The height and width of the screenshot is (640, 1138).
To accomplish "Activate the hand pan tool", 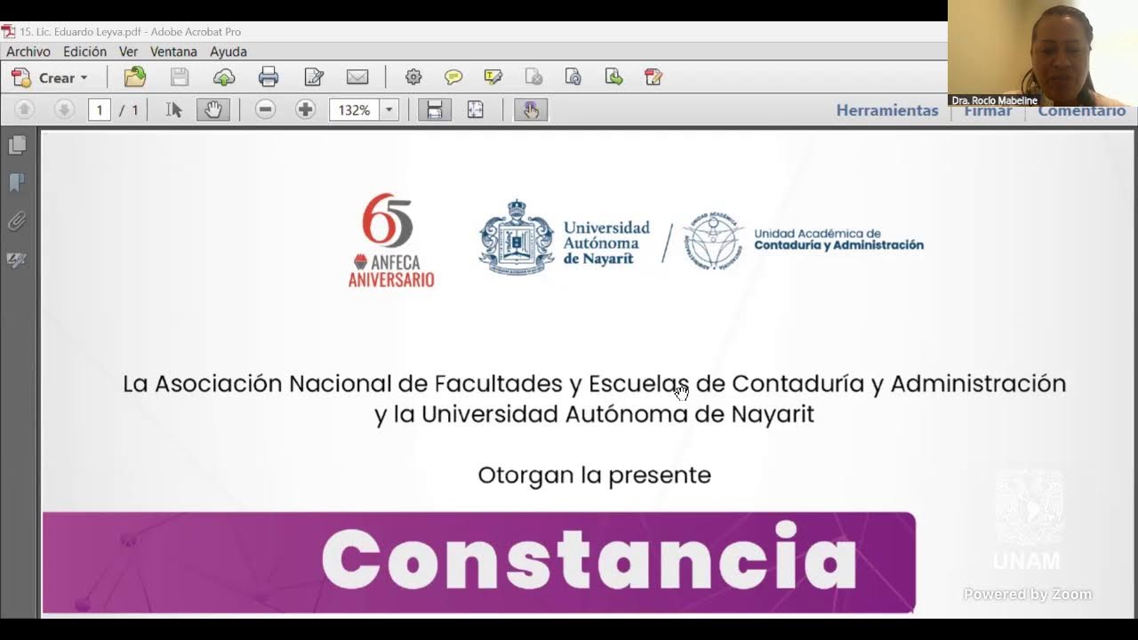I will tap(213, 109).
